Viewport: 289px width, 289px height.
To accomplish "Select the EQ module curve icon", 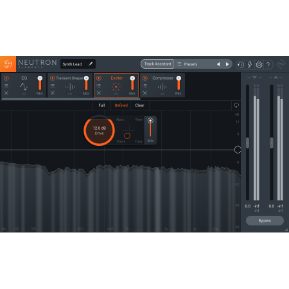I will coord(24,87).
